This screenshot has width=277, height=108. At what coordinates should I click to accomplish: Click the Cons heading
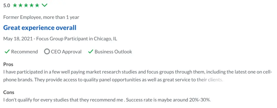click(x=9, y=92)
